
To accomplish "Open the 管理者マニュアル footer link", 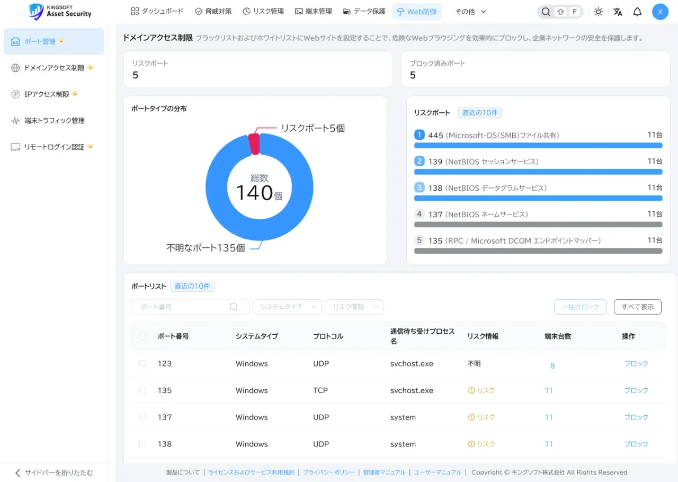I will tap(384, 472).
